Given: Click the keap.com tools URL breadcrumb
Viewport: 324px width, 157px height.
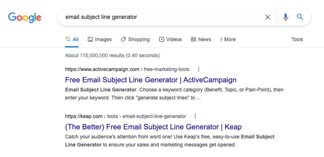Looking at the screenshot, I should pos(126,116).
